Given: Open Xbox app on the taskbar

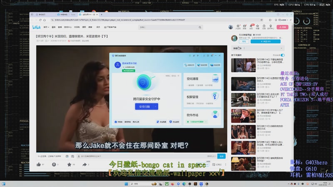Looking at the screenshot, I should 167,184.
